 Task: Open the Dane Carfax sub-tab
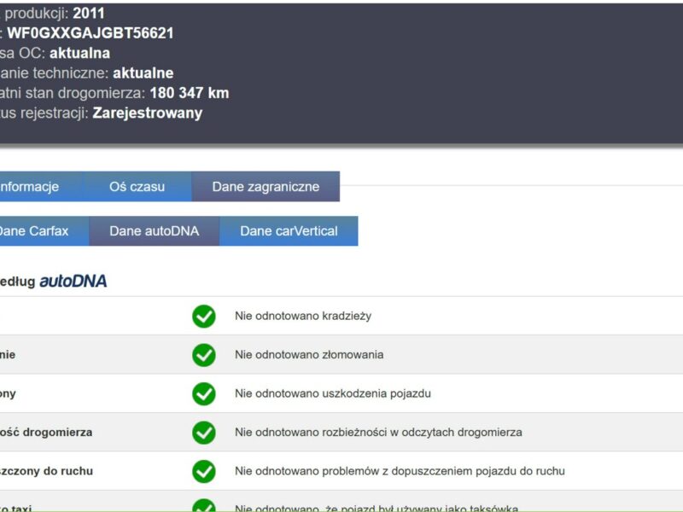(x=44, y=231)
